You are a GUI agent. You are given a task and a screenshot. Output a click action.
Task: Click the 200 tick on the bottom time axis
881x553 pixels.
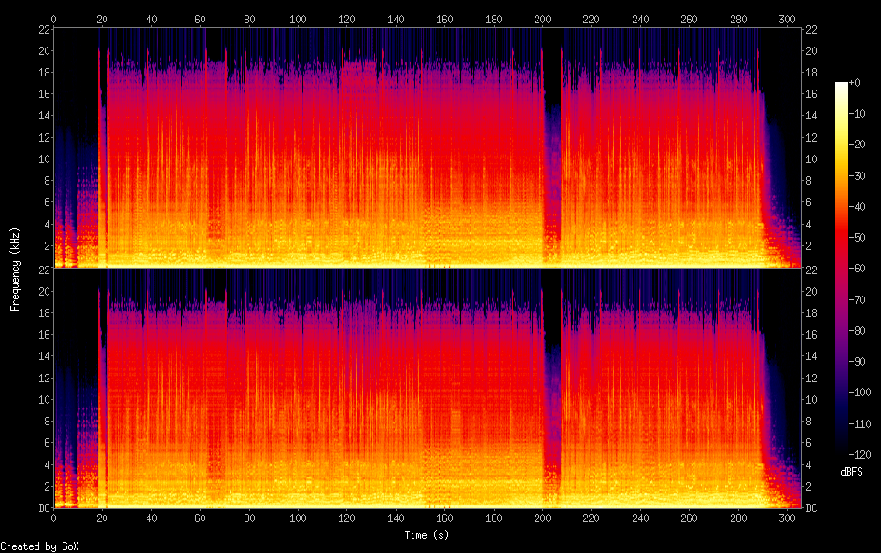[542, 518]
